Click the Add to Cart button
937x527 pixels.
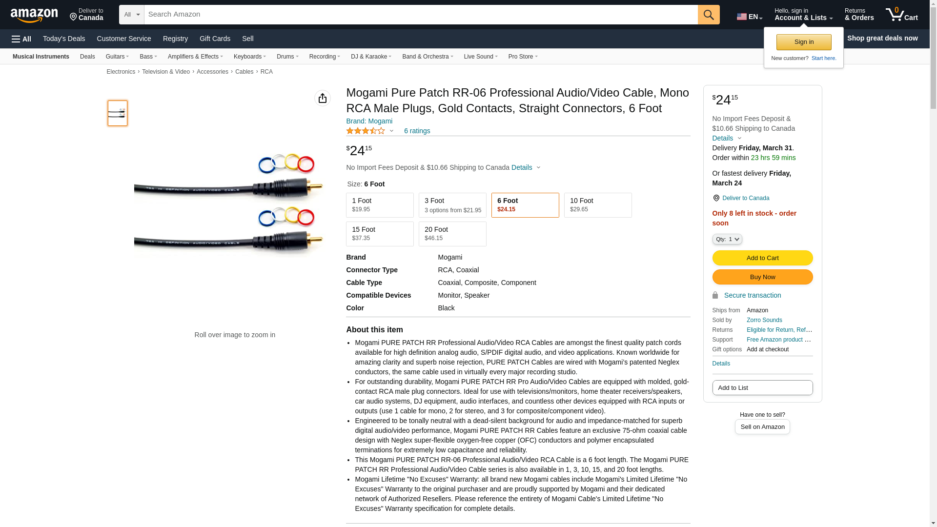pos(762,258)
